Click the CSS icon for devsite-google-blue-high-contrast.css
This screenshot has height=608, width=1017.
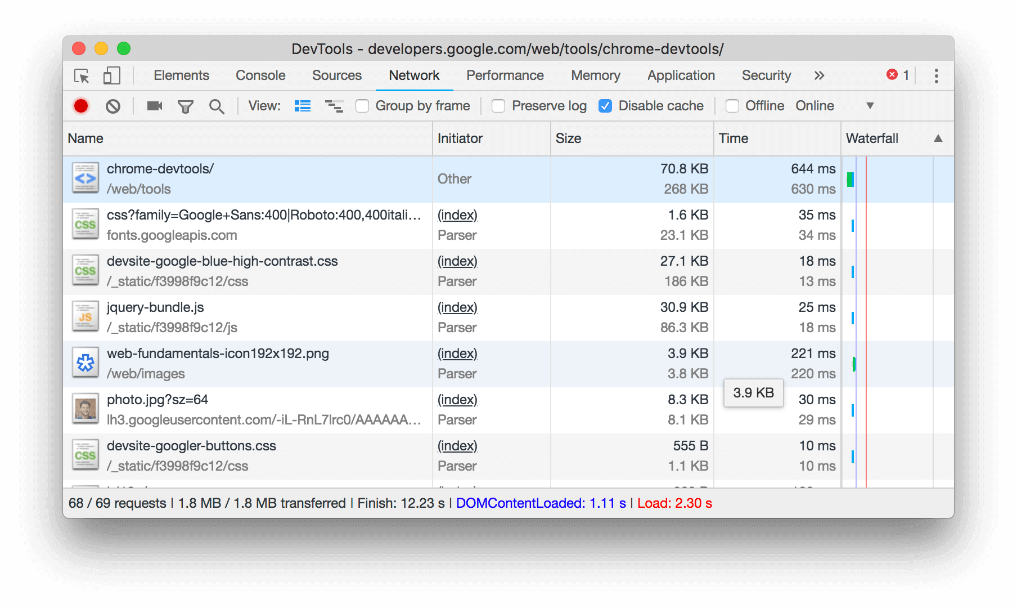point(85,271)
